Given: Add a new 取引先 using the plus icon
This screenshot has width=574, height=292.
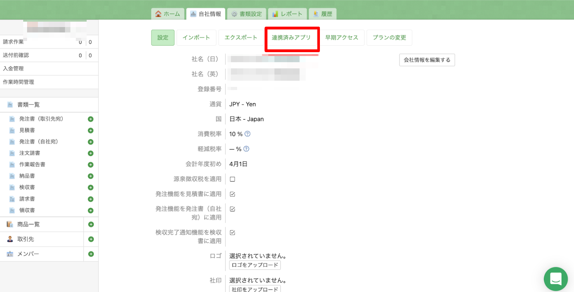Looking at the screenshot, I should pyautogui.click(x=91, y=239).
